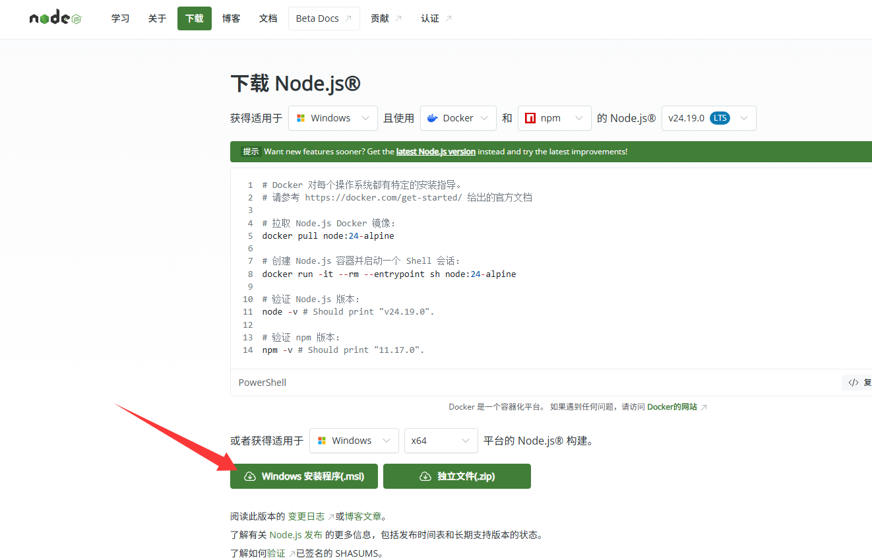
Task: Click the npm -v code line
Action: 343,350
